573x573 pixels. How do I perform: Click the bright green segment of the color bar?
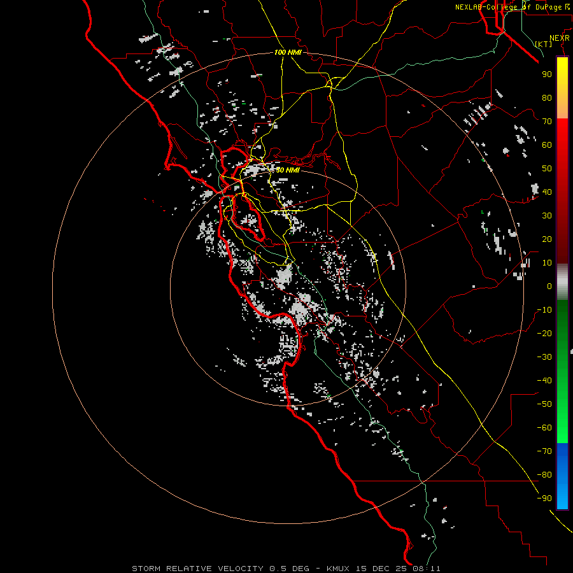tap(562, 420)
